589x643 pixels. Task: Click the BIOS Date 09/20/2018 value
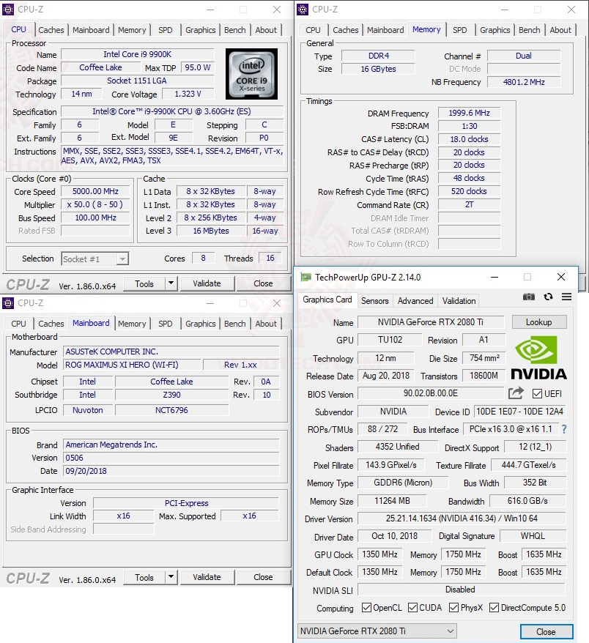coord(171,471)
